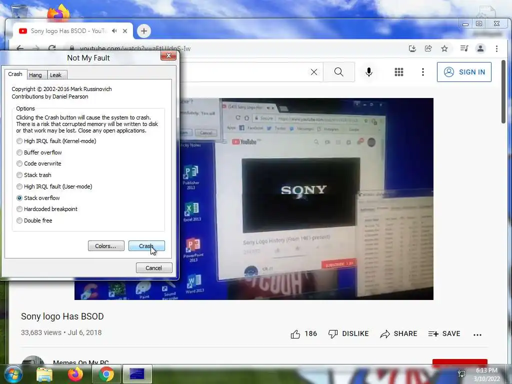Open the YouTube apps grid
Image resolution: width=512 pixels, height=384 pixels.
coord(398,72)
